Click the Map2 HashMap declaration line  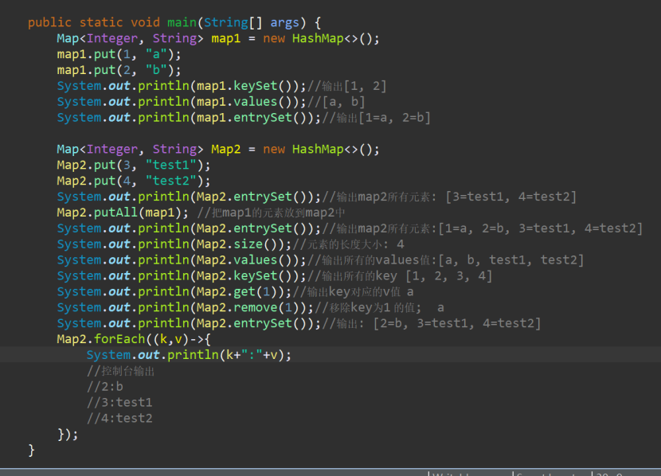pyautogui.click(x=218, y=149)
